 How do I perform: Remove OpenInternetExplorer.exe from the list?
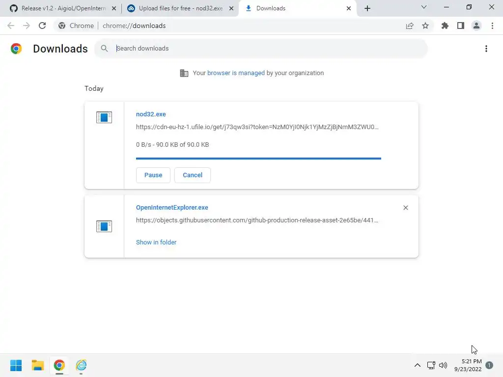point(405,208)
